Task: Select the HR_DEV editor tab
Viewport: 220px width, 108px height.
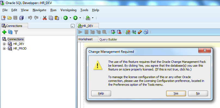Action: (x=88, y=26)
